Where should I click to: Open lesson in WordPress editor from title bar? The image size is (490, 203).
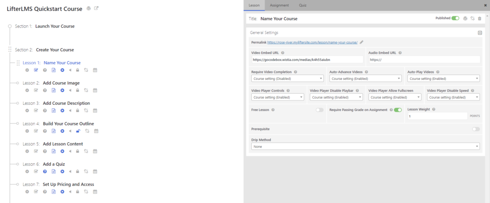pyautogui.click(x=465, y=19)
